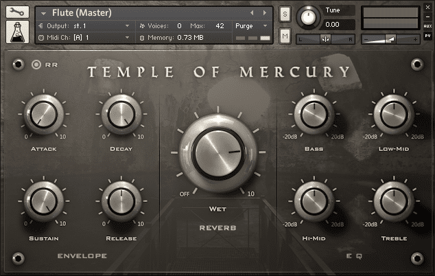Screen dimensions: 435x276
Task: Solo the instrument with S button
Action: (x=285, y=14)
